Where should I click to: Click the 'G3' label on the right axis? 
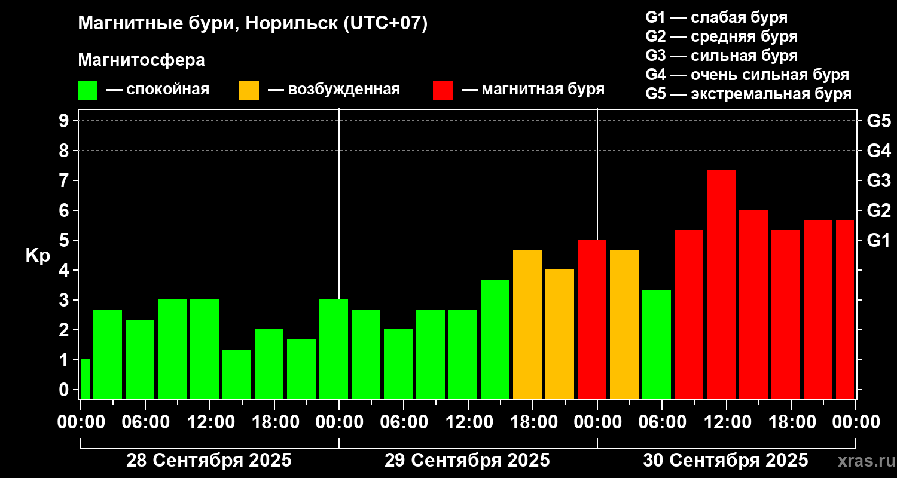click(x=878, y=180)
